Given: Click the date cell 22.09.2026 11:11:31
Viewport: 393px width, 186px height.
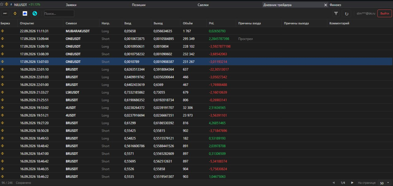Looking at the screenshot, I should click(x=34, y=31).
